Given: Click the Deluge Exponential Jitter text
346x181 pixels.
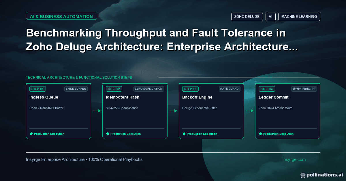Looking at the screenshot, I should 200,108.
